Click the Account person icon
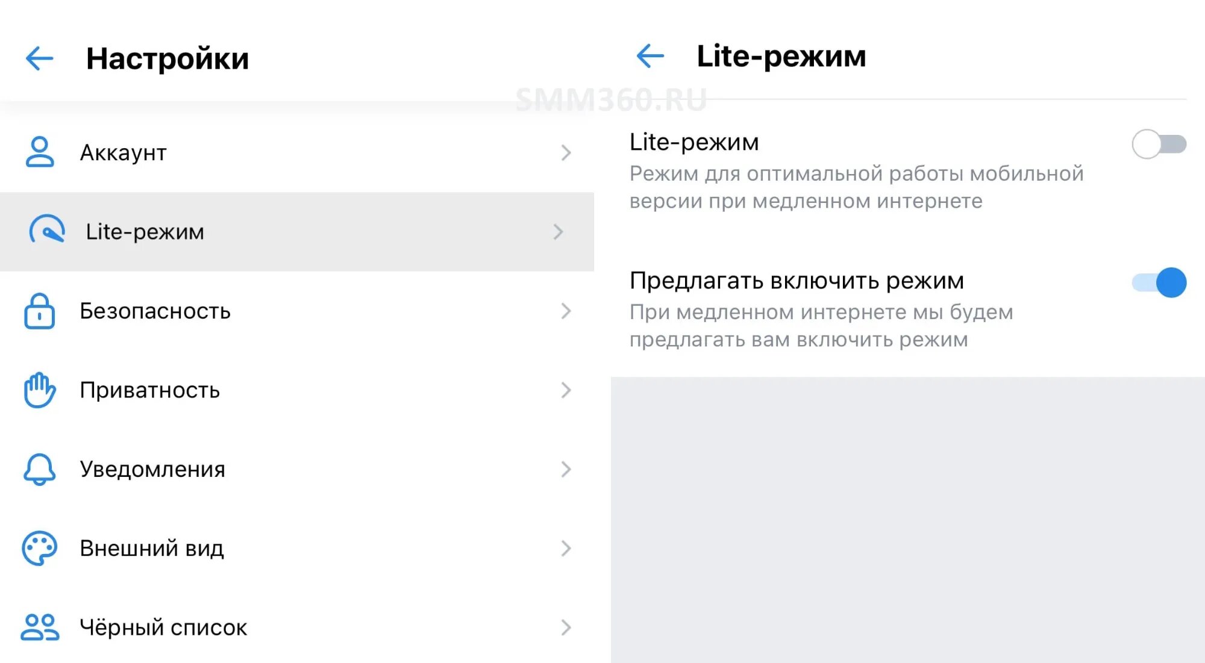This screenshot has width=1205, height=663. (x=40, y=152)
